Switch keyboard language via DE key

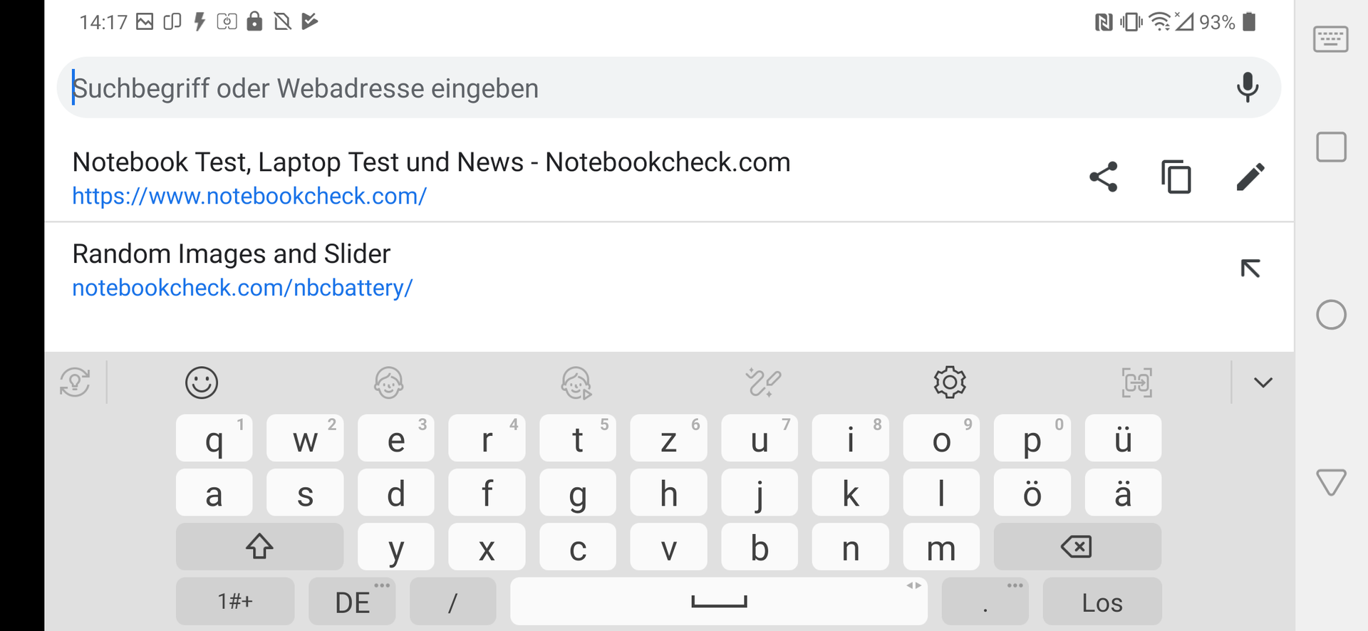[x=352, y=602]
